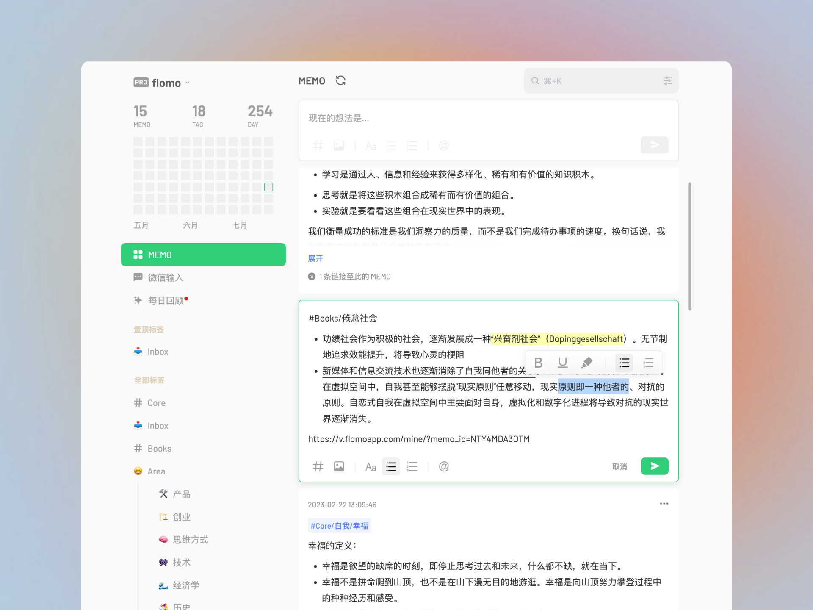
Task: Apply highlighter from floating format popup
Action: pos(586,363)
